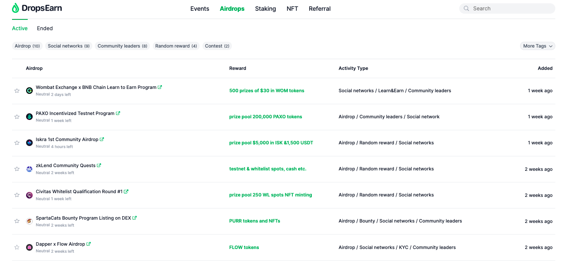The height and width of the screenshot is (261, 564).
Task: Open external link icon for Civitas Whitelist
Action: pyautogui.click(x=126, y=192)
